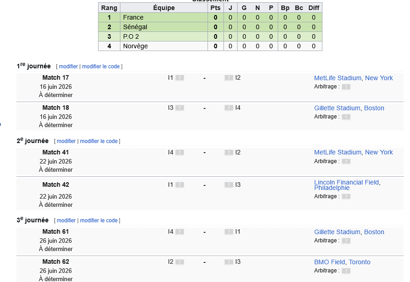This screenshot has height=282, width=410.
Task: Click Arbitrage placeholder icon in Match 61
Action: click(346, 241)
